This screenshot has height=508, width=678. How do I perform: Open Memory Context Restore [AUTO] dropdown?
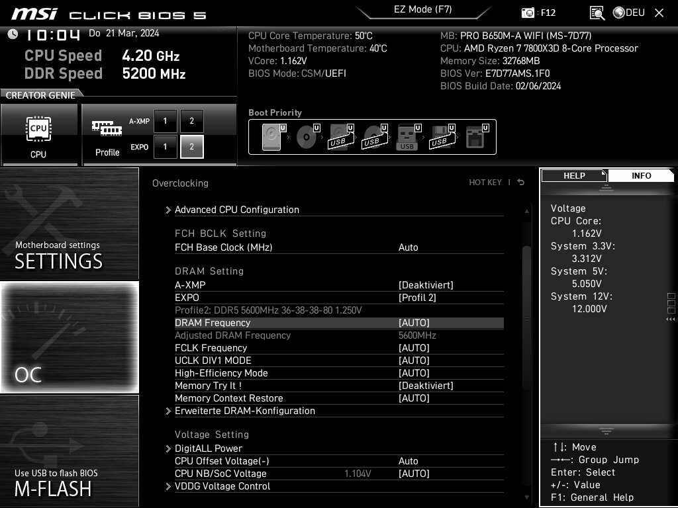click(x=414, y=398)
